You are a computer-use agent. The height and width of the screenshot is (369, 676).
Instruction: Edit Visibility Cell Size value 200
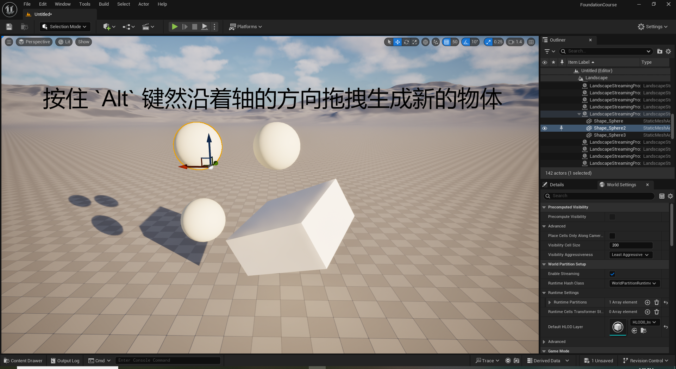[631, 245]
